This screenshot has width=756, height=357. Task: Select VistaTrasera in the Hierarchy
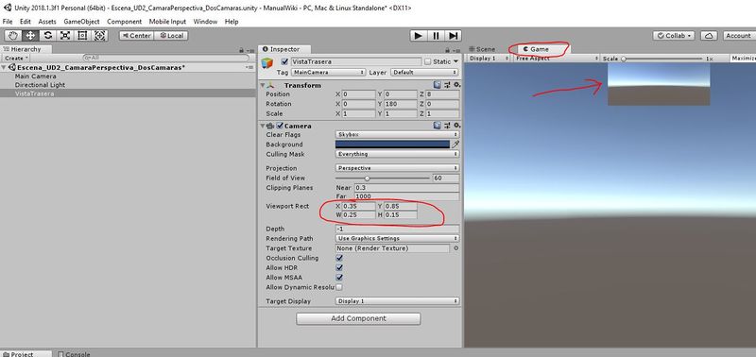[x=34, y=93]
